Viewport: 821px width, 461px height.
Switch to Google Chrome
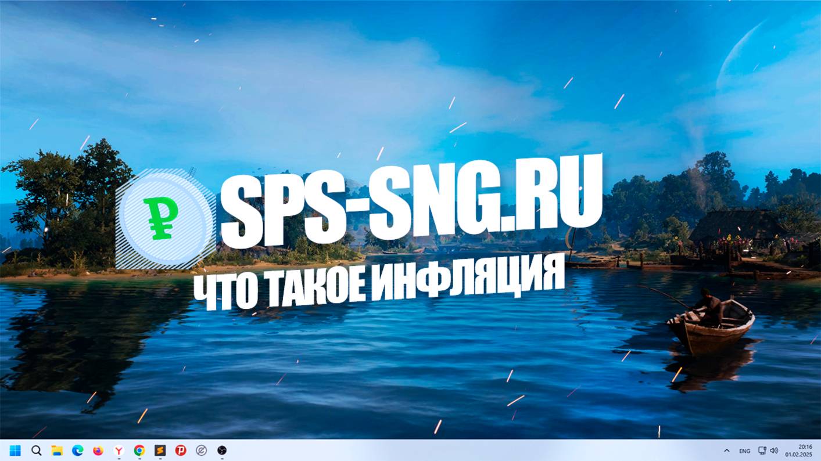pyautogui.click(x=139, y=451)
